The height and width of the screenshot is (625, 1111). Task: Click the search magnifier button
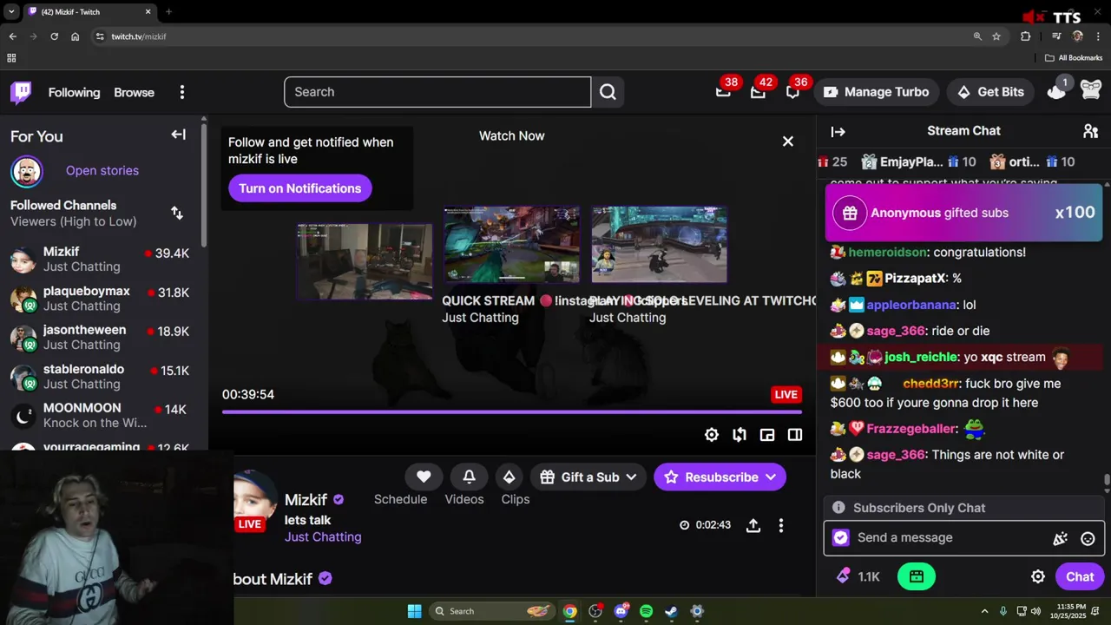click(x=608, y=92)
